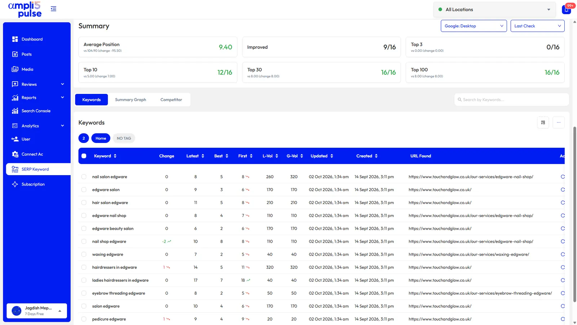This screenshot has height=325, width=577.
Task: Open the Last Check dropdown
Action: click(x=537, y=26)
